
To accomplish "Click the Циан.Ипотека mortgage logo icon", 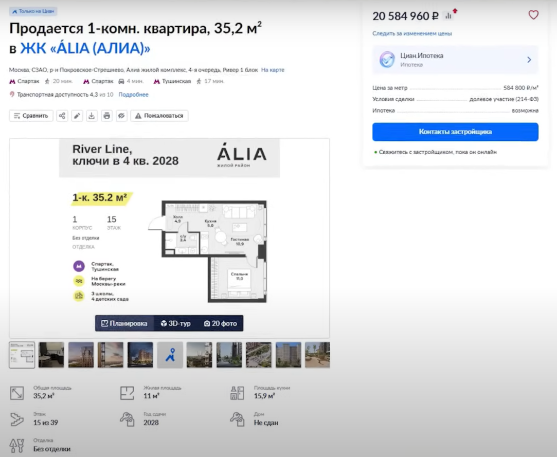I will click(387, 60).
